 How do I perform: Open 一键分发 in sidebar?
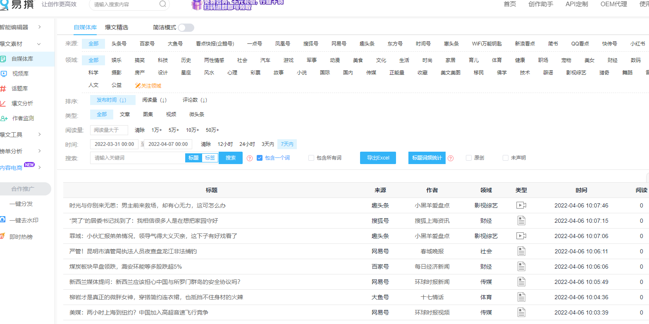[21, 204]
